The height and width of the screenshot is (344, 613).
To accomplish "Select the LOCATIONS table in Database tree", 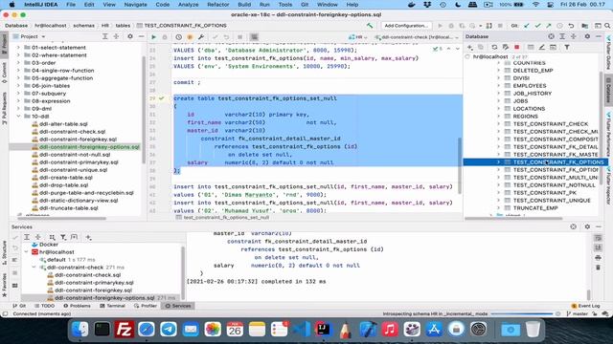I will coord(529,109).
